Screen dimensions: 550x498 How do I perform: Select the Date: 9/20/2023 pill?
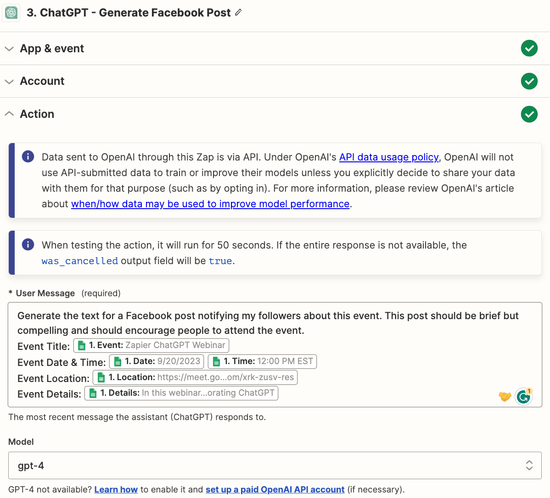(157, 361)
